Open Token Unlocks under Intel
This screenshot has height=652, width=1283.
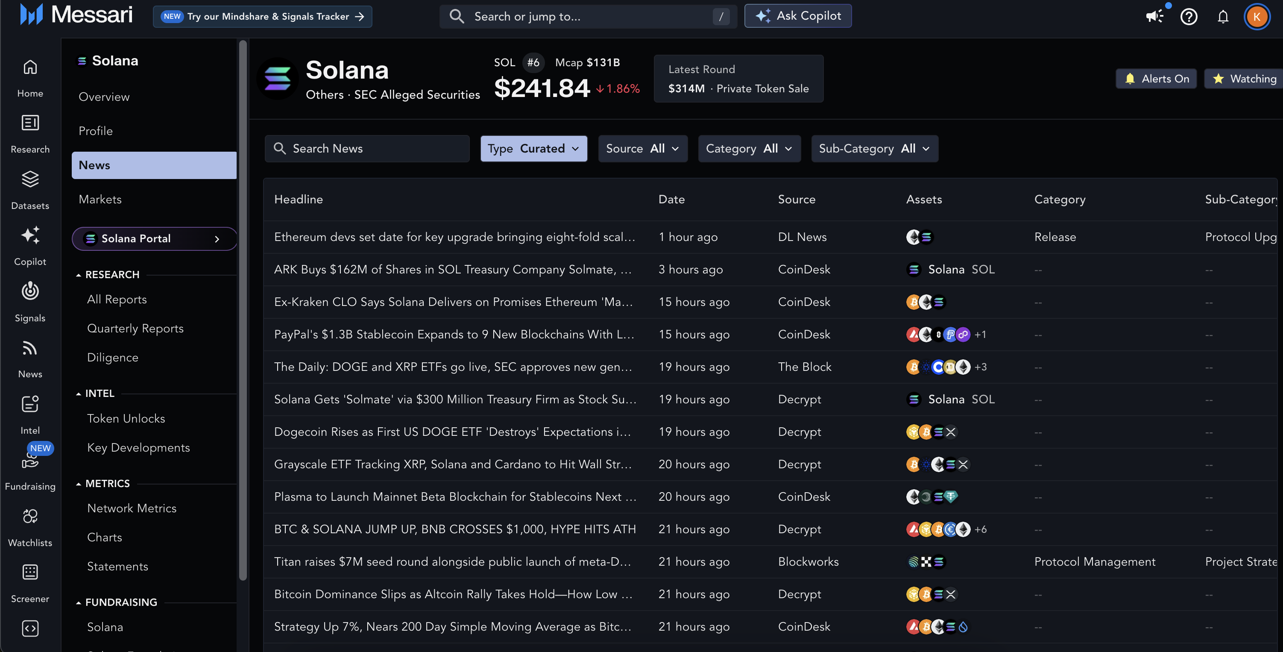coord(126,418)
